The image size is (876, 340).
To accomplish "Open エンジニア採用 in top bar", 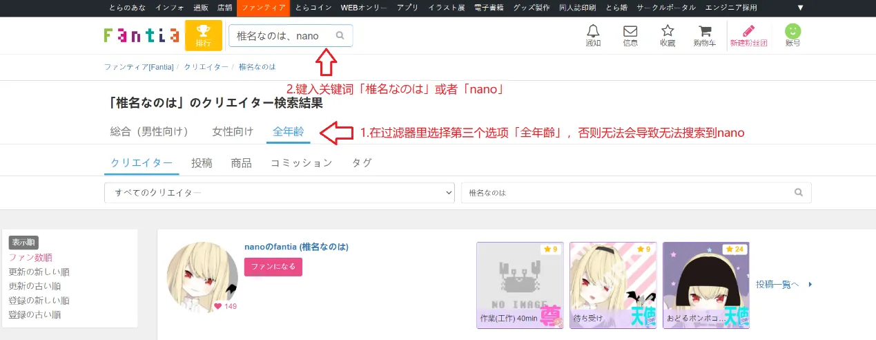I will tap(731, 8).
